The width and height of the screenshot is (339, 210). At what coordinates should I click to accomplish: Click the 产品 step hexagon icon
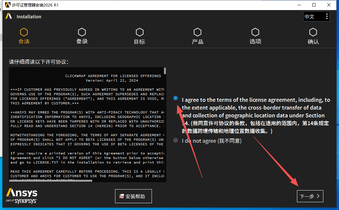click(197, 32)
